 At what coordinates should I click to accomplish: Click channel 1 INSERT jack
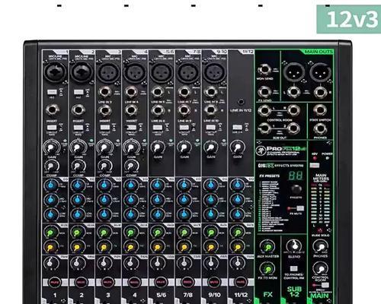pyautogui.click(x=52, y=110)
